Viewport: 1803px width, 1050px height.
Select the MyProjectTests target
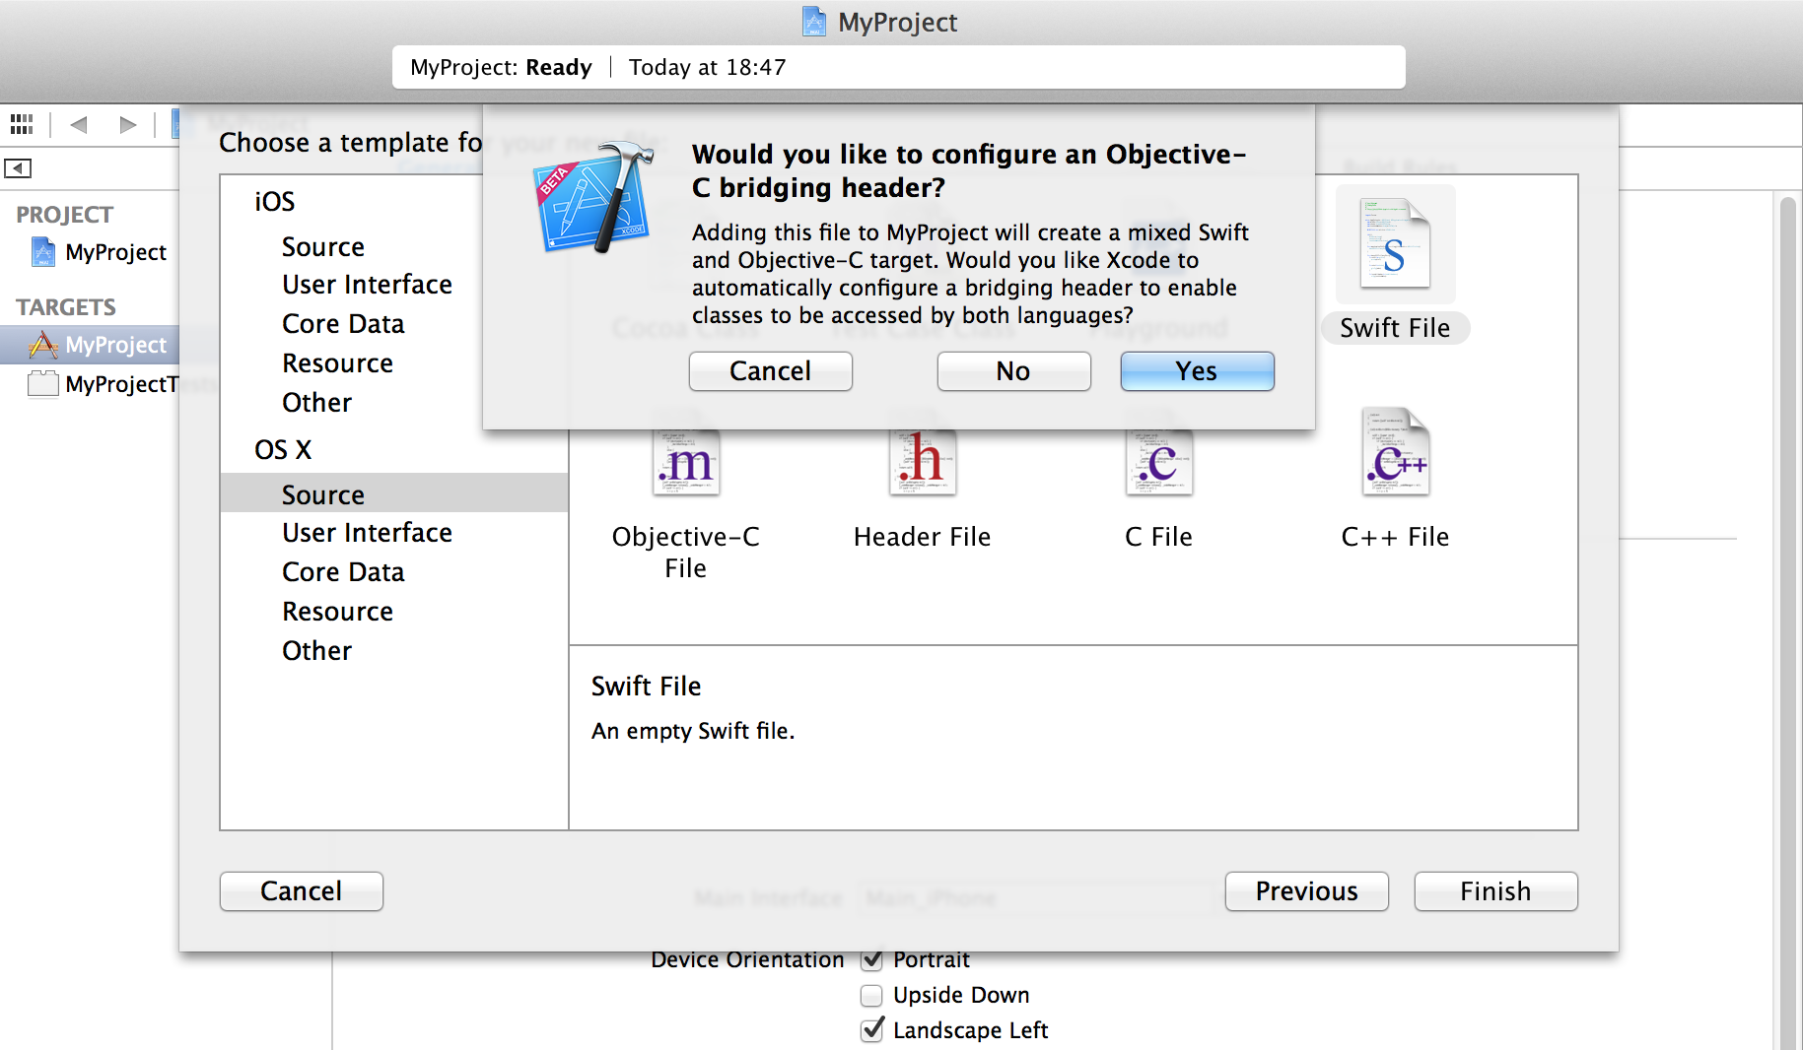[x=104, y=384]
